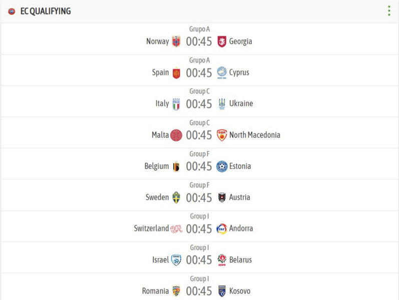Click the North Macedonia team crest
The height and width of the screenshot is (300, 399).
pos(222,135)
